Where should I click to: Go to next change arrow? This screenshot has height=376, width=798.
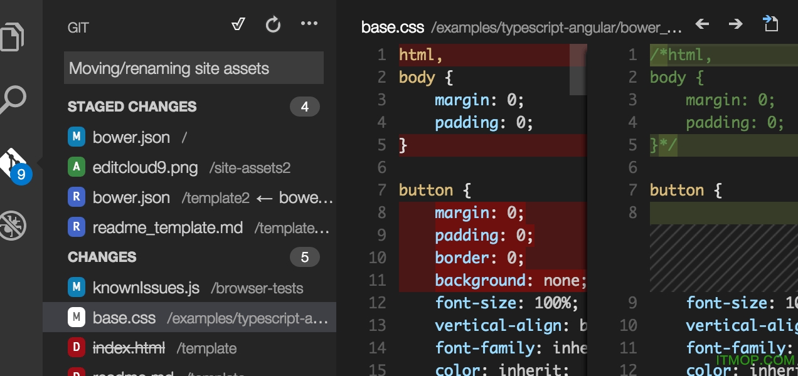(735, 24)
